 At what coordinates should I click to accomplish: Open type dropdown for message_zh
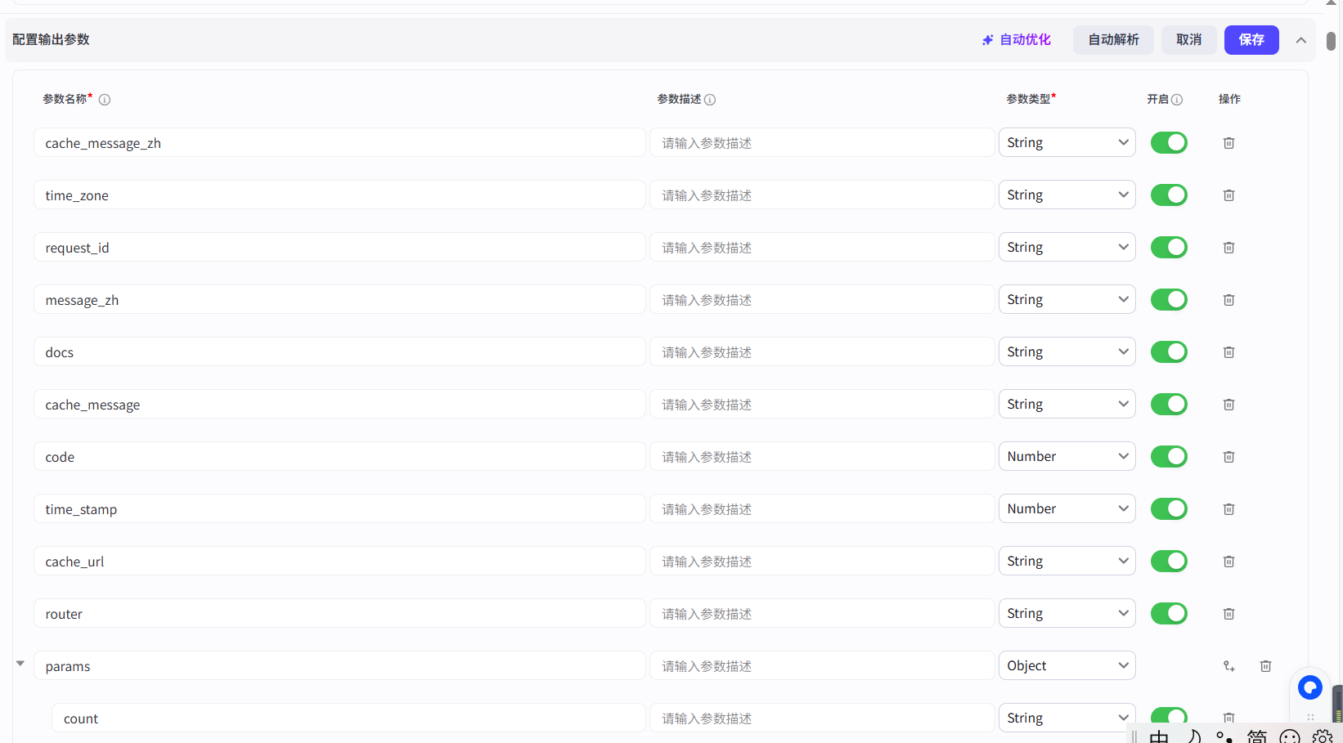tap(1067, 300)
